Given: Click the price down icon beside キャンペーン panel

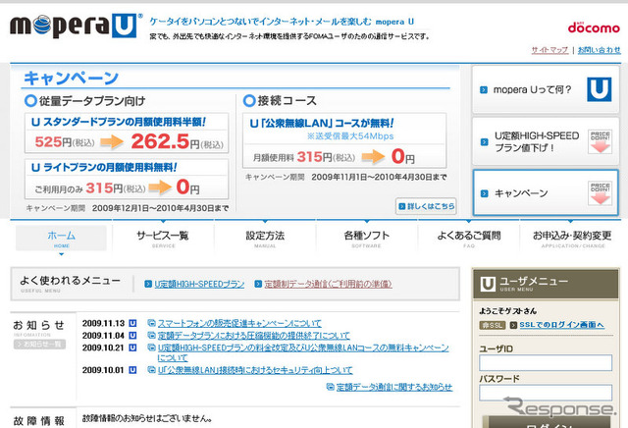Looking at the screenshot, I should point(600,193).
